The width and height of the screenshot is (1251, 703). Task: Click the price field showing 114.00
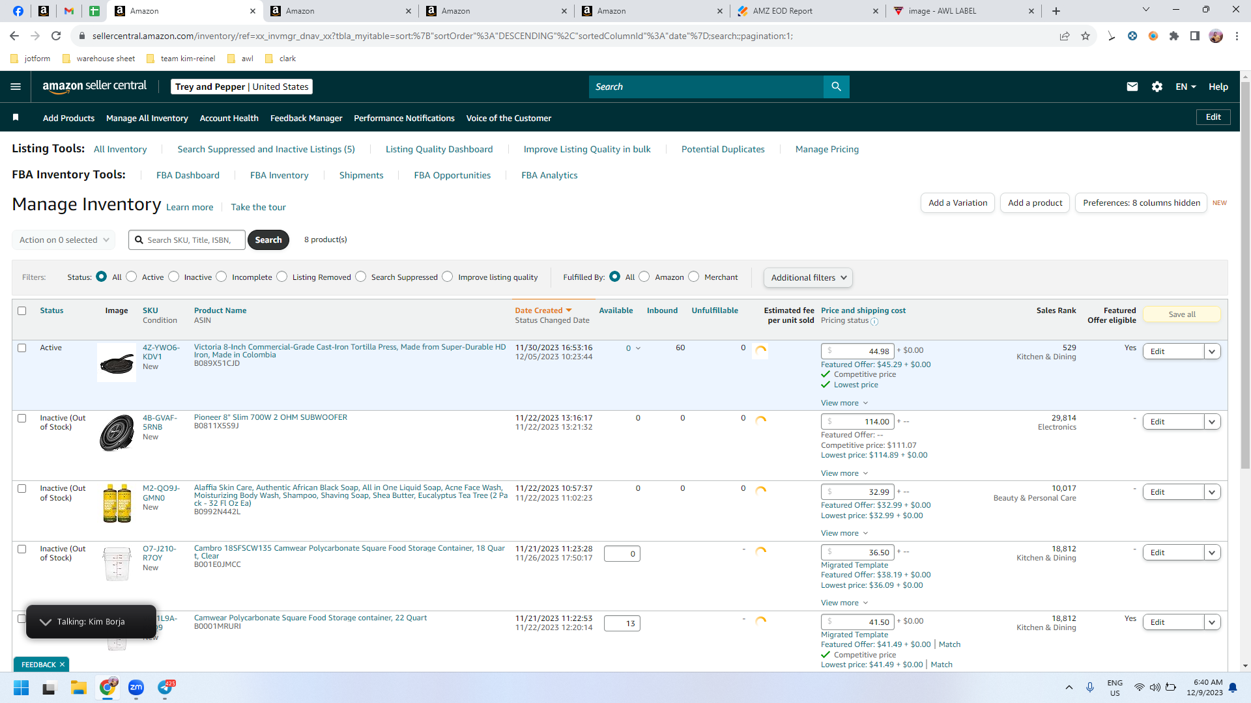coord(858,421)
